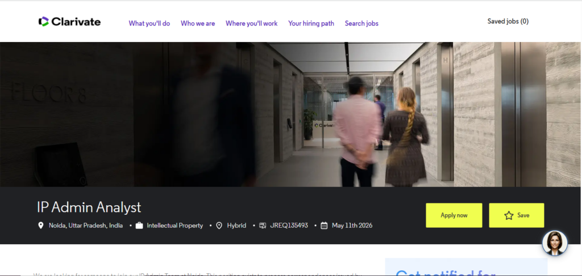Open the chat assistant avatar
This screenshot has width=582, height=276.
[555, 243]
